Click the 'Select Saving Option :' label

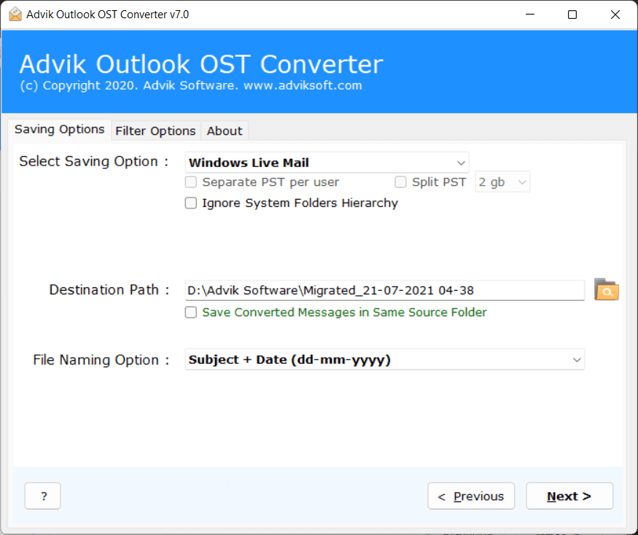[x=93, y=162]
